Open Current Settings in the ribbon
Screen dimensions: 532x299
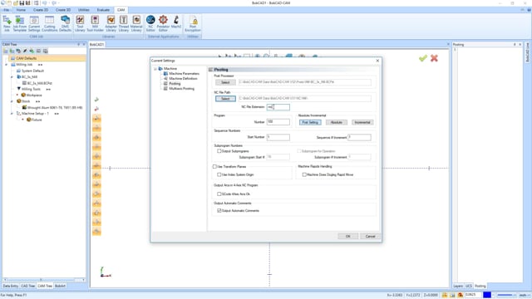(x=34, y=24)
